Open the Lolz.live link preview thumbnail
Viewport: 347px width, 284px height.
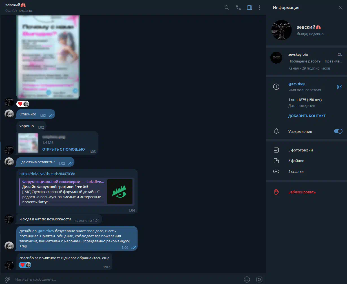click(120, 192)
